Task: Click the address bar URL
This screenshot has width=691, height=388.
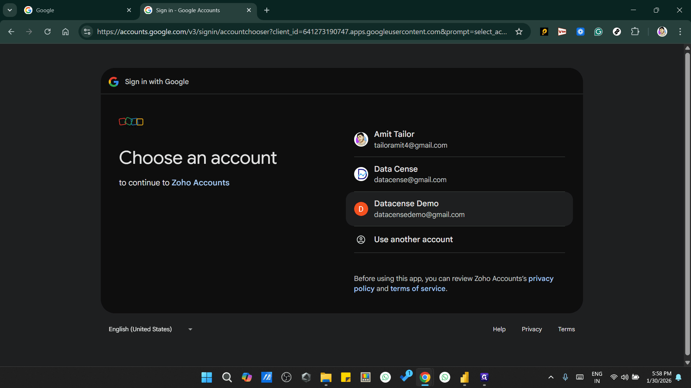Action: pos(302,32)
